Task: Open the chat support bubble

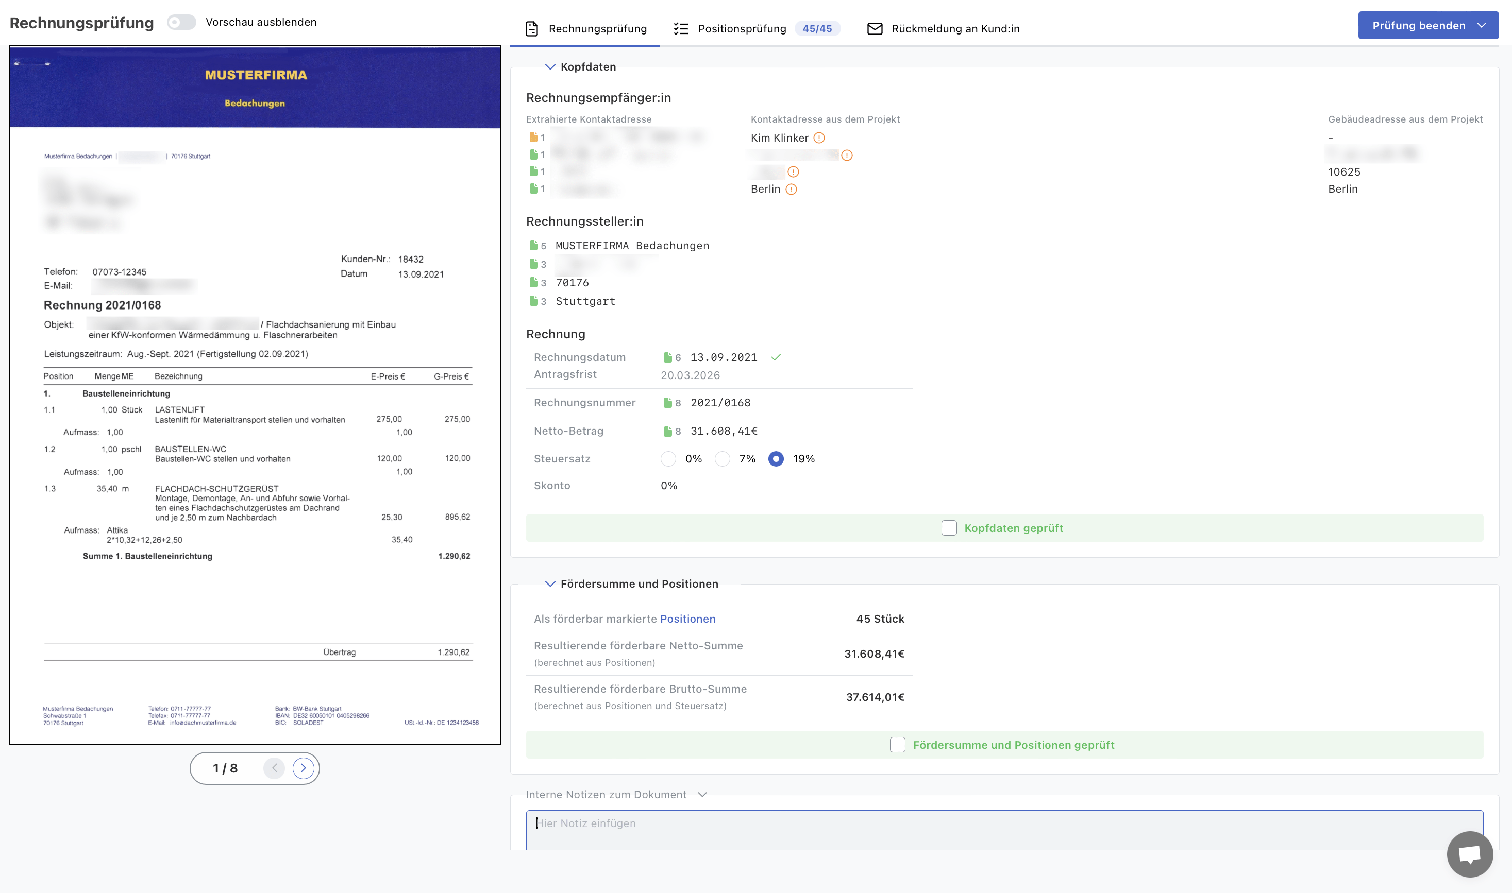Action: 1470,854
